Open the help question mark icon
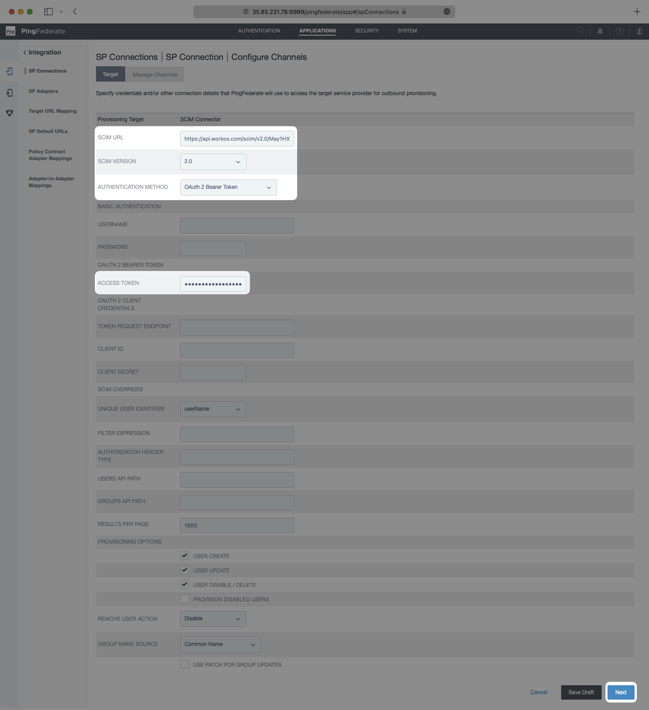 point(620,31)
